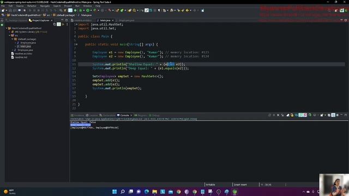Viewport: 349px width, 196px height.
Task: Expand the JRE System Library node
Action: [x=10, y=32]
